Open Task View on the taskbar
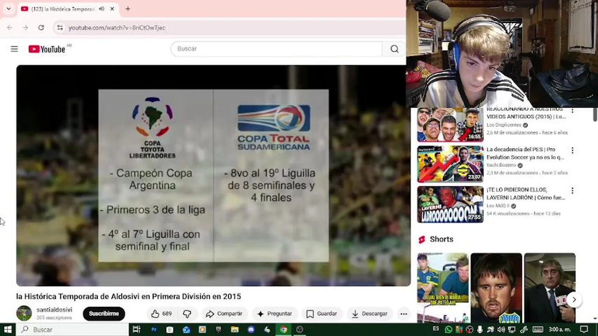The image size is (598, 336). [x=136, y=329]
